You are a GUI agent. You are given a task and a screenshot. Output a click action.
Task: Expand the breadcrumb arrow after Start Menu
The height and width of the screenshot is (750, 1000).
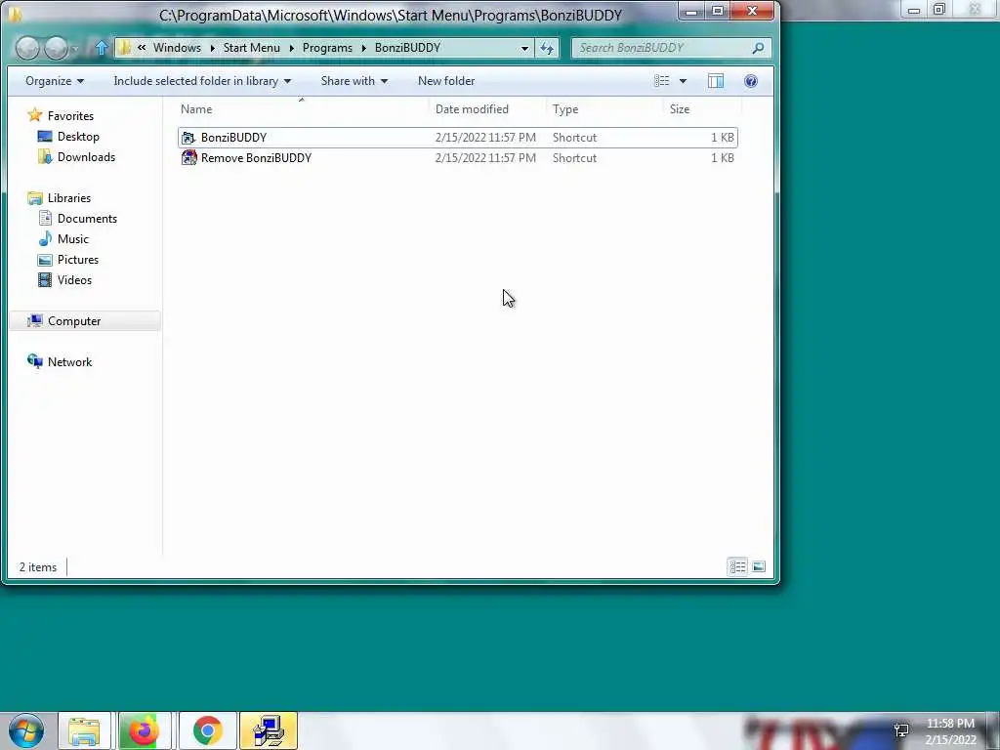pyautogui.click(x=291, y=48)
